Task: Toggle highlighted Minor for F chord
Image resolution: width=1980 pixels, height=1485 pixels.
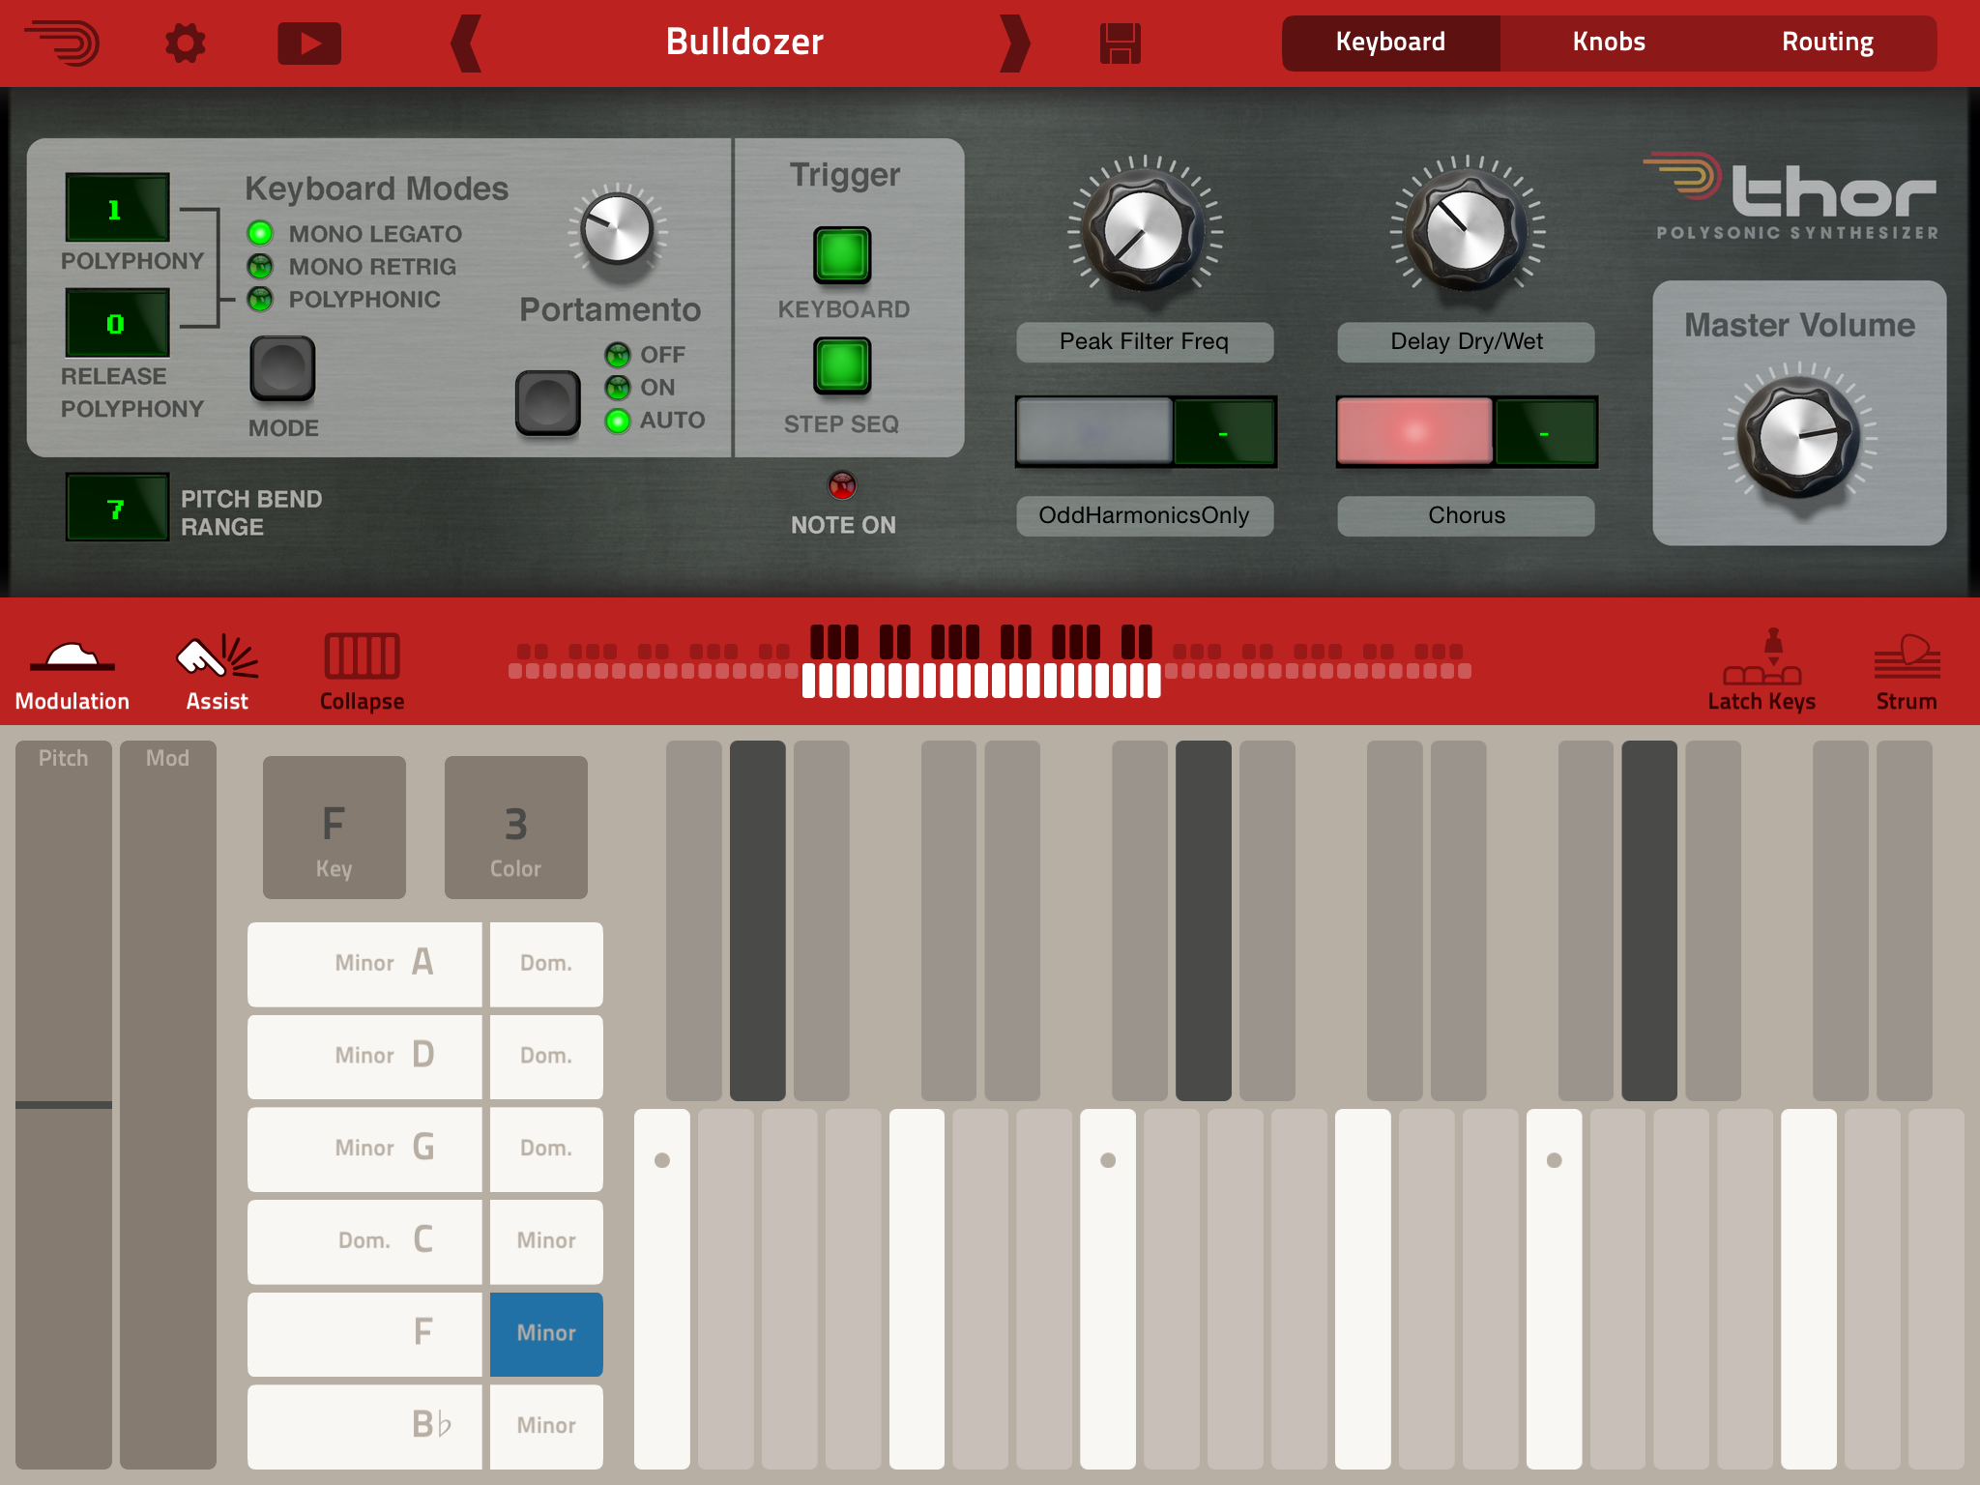Action: (x=546, y=1334)
